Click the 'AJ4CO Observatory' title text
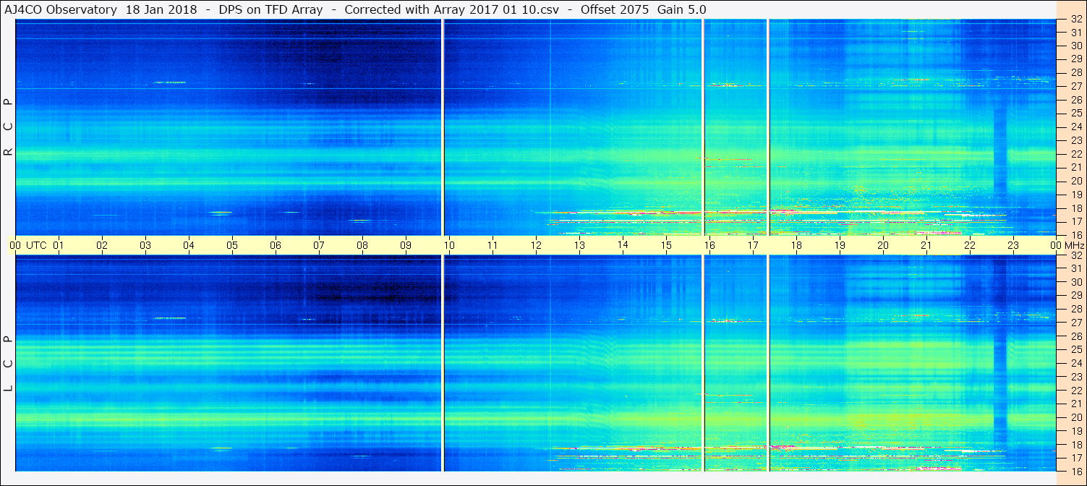This screenshot has height=486, width=1087. click(x=61, y=9)
